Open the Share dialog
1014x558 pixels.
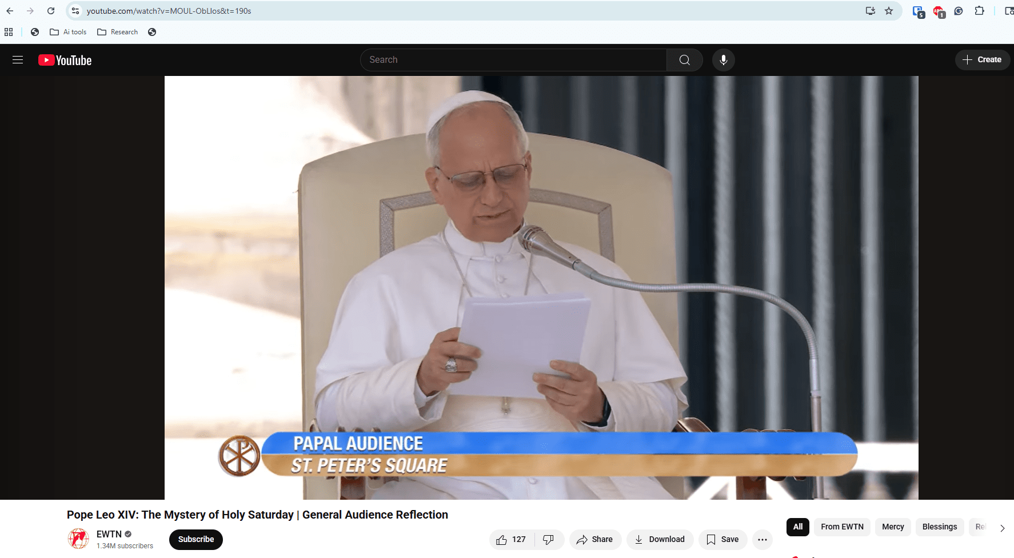594,540
